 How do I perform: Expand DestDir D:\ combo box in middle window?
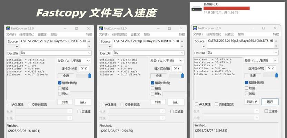182,53
